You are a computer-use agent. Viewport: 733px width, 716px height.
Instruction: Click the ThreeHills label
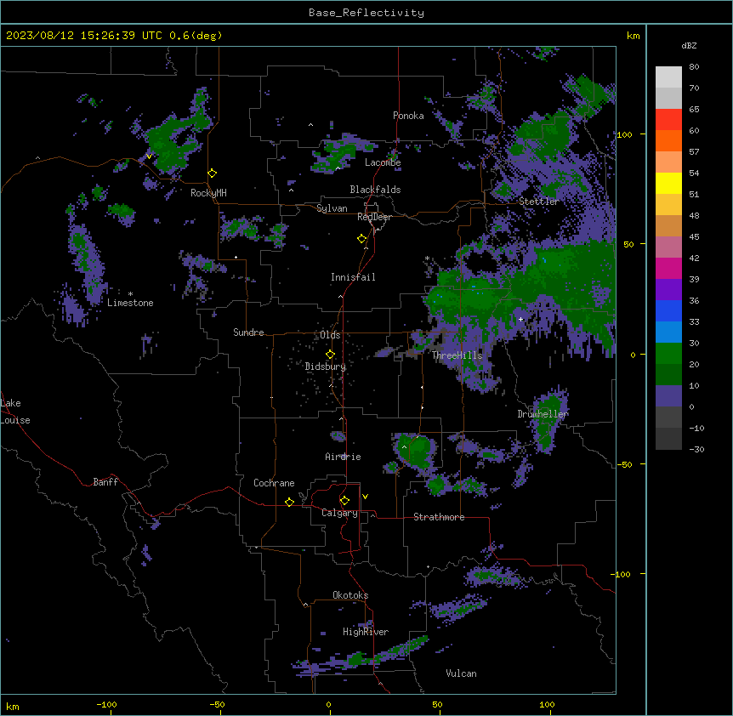[457, 355]
